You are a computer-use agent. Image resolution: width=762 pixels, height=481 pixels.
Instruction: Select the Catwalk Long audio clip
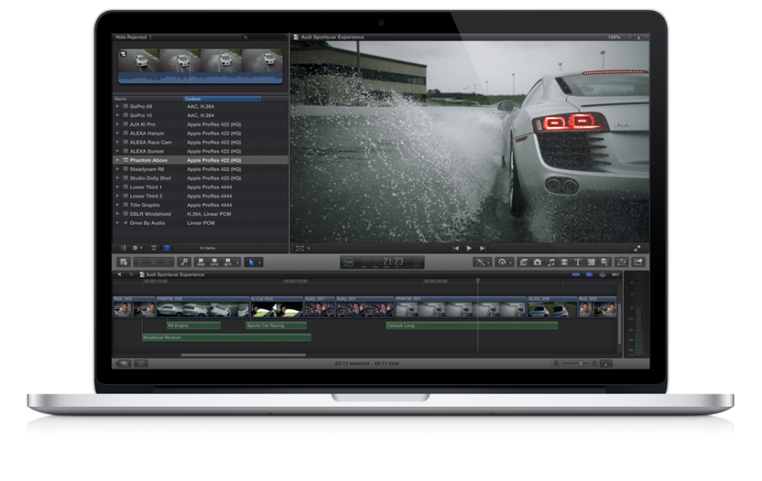pos(471,325)
